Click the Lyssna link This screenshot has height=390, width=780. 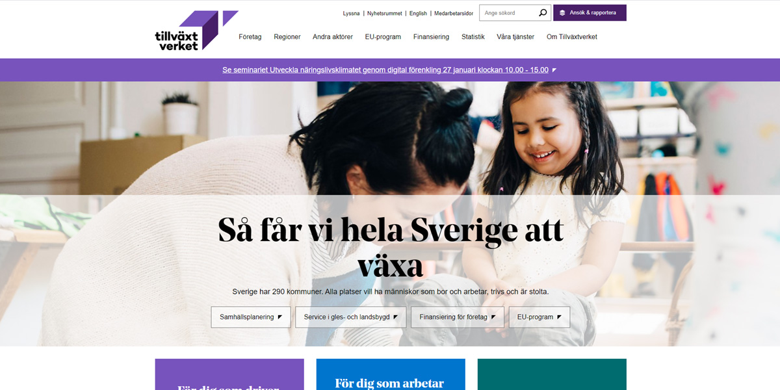click(x=351, y=14)
